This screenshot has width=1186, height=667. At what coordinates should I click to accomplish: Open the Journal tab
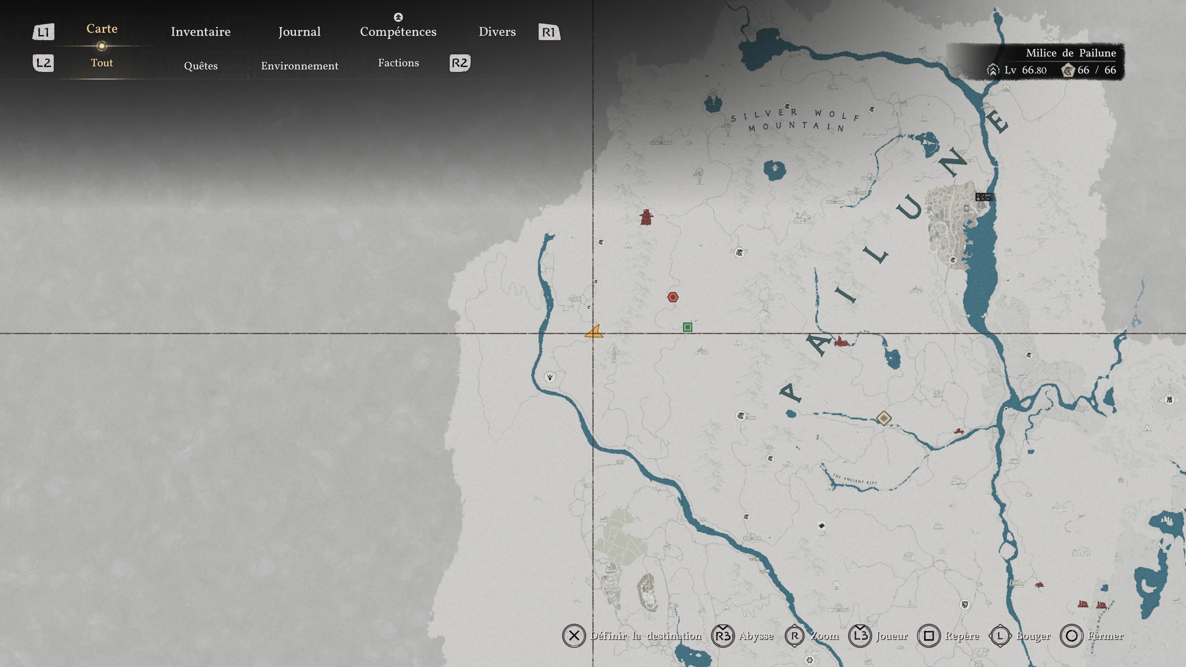(x=299, y=32)
